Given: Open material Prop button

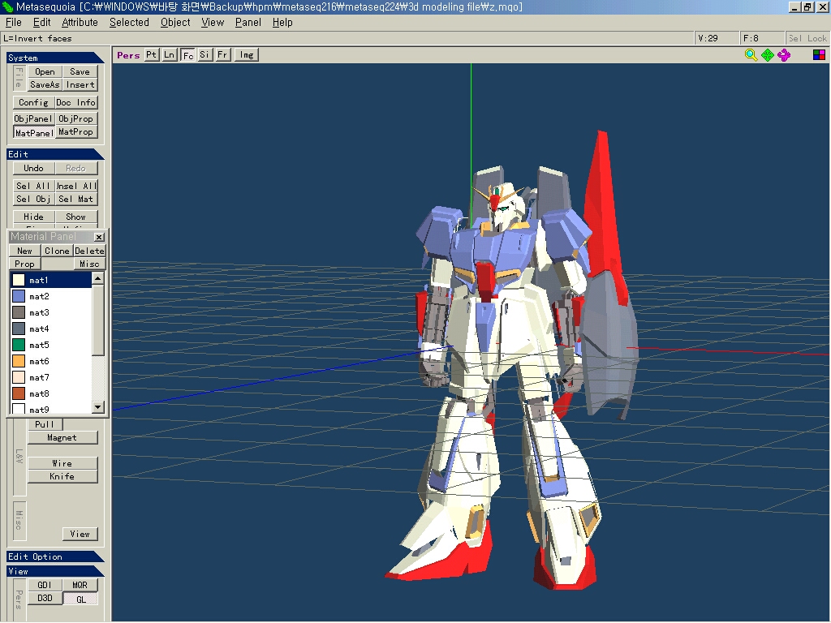Looking at the screenshot, I should click(25, 264).
